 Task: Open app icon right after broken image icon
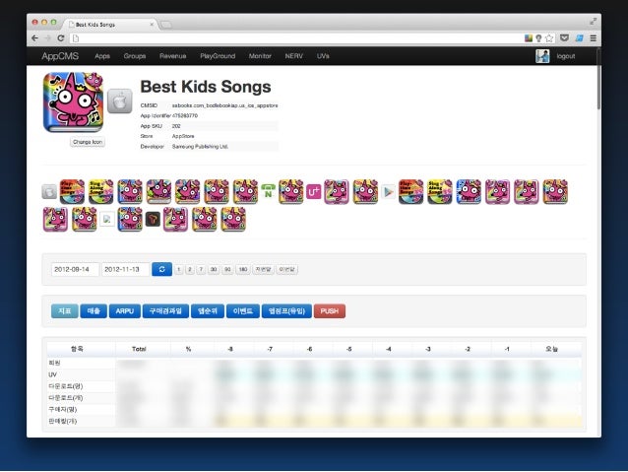pyautogui.click(x=130, y=220)
